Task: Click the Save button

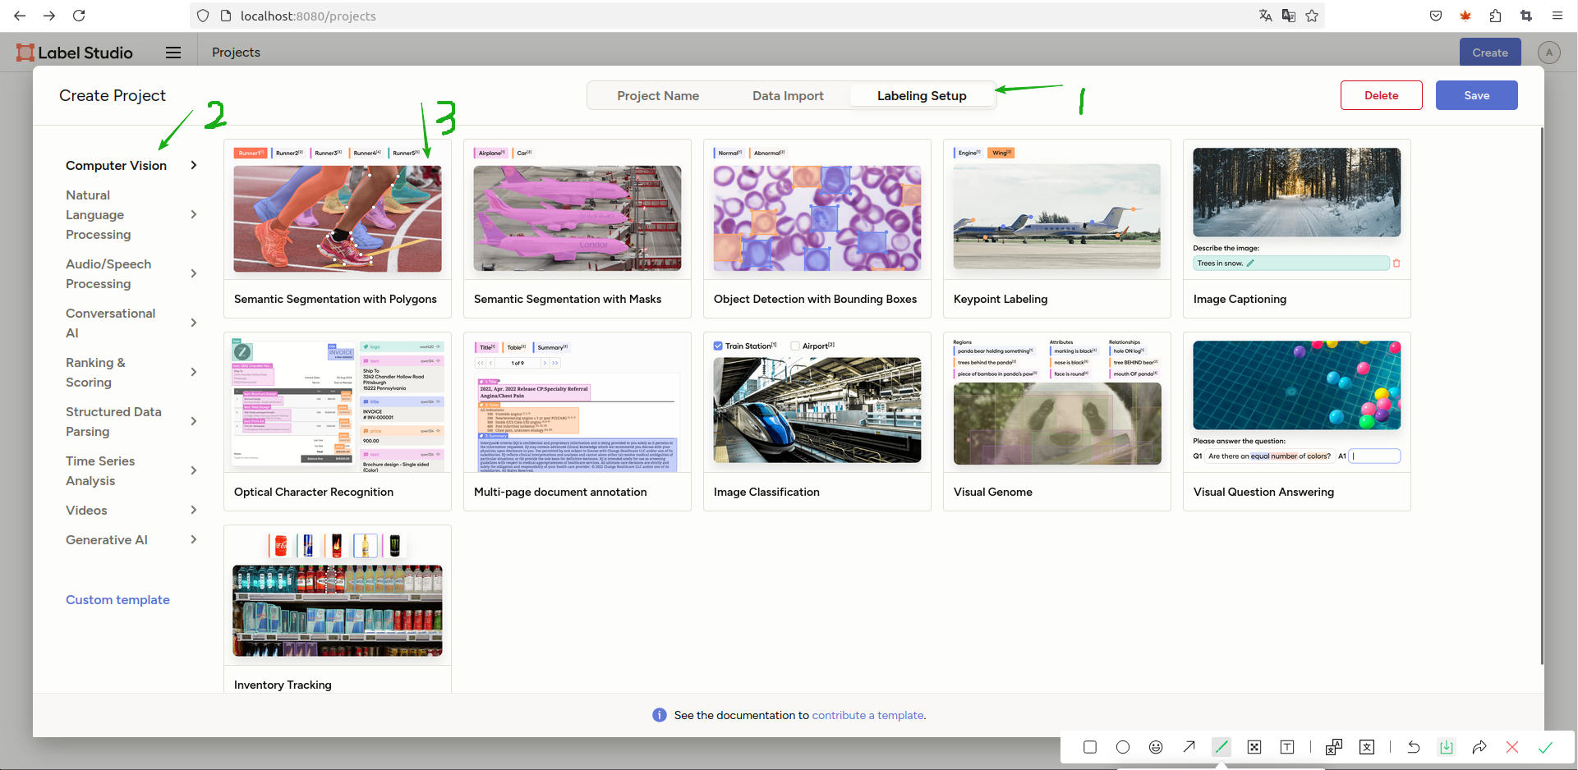Action: (x=1476, y=95)
